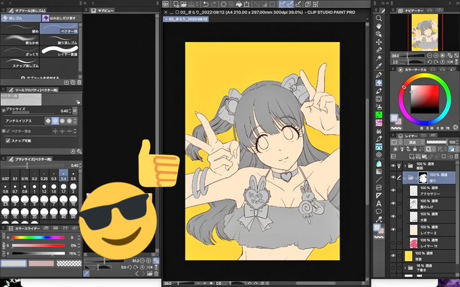Delete sub tool using trash icon
The image size is (460, 287).
pyautogui.click(x=79, y=82)
